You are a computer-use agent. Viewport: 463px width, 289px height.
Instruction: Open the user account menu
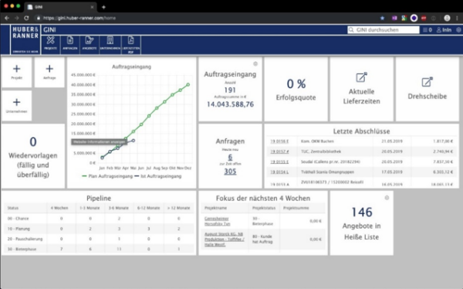pyautogui.click(x=444, y=30)
